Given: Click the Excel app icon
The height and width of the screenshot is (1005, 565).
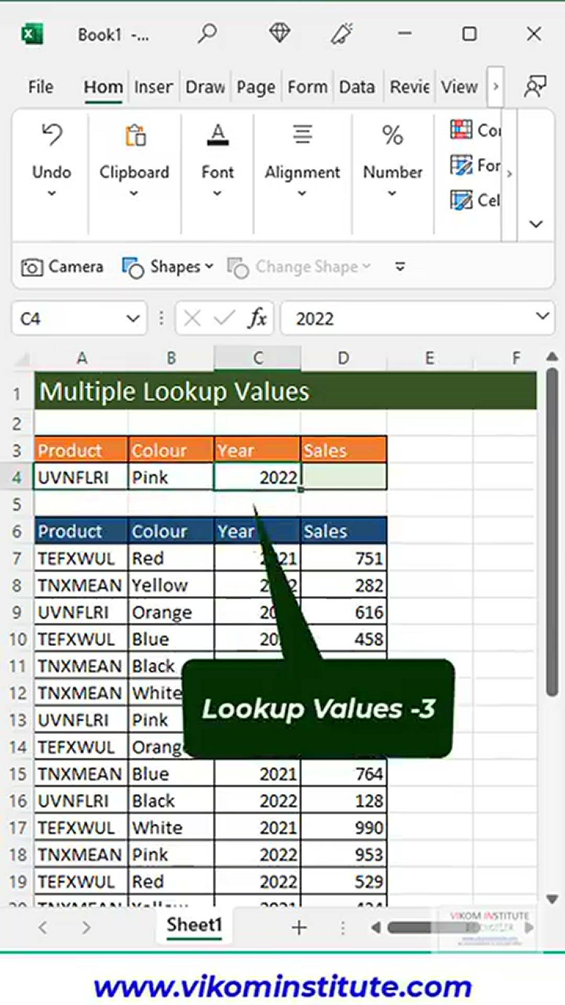Looking at the screenshot, I should [x=32, y=35].
